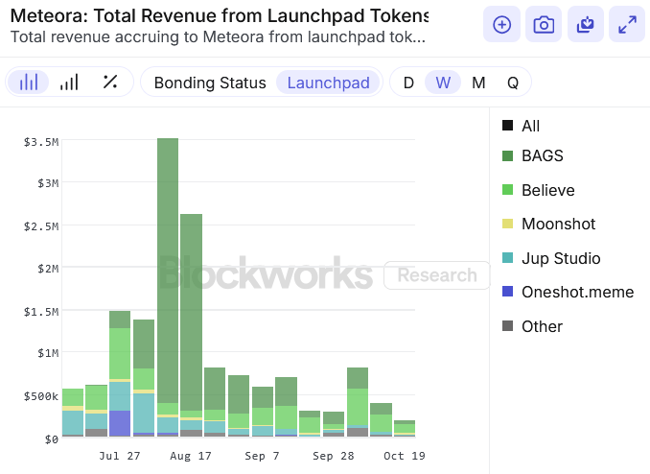Switch to monthly interval M
Image resolution: width=650 pixels, height=474 pixels.
478,83
